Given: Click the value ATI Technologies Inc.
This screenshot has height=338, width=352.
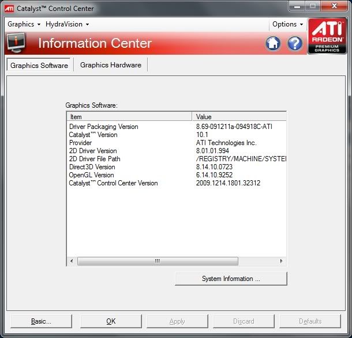Looking at the screenshot, I should point(226,143).
